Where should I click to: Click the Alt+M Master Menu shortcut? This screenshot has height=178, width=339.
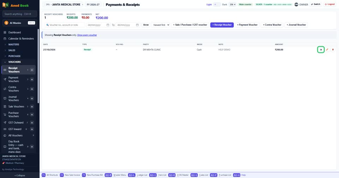(115, 175)
